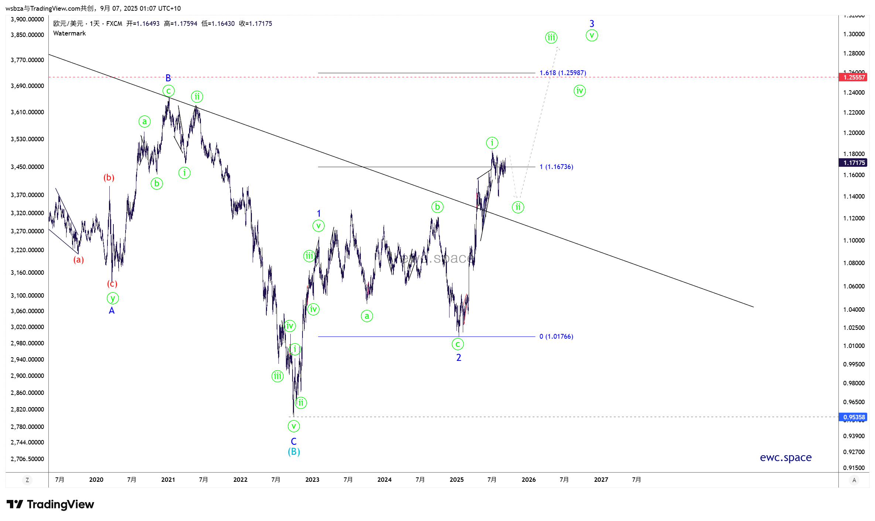This screenshot has width=875, height=521.
Task: Click the Watermark indicator label
Action: pyautogui.click(x=69, y=33)
